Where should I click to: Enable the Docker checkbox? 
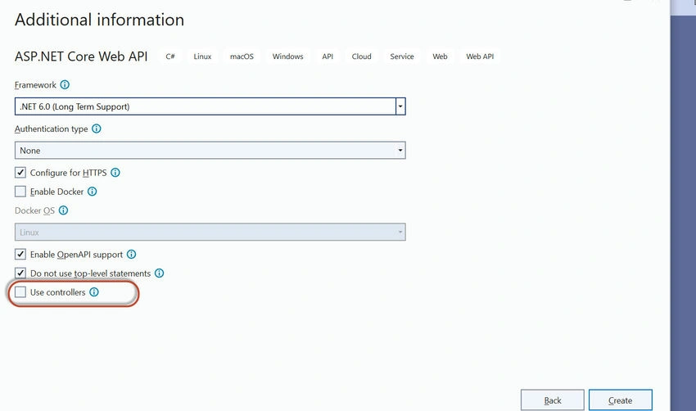coord(20,192)
